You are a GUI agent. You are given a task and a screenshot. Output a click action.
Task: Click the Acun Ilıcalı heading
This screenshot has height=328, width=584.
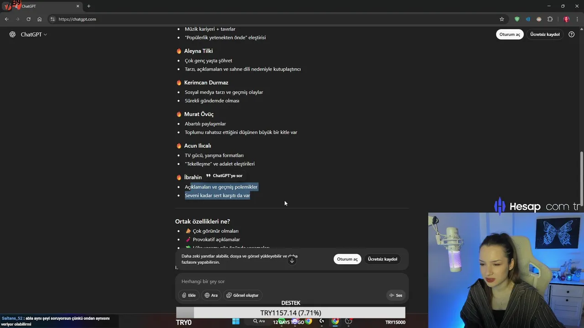tap(198, 146)
